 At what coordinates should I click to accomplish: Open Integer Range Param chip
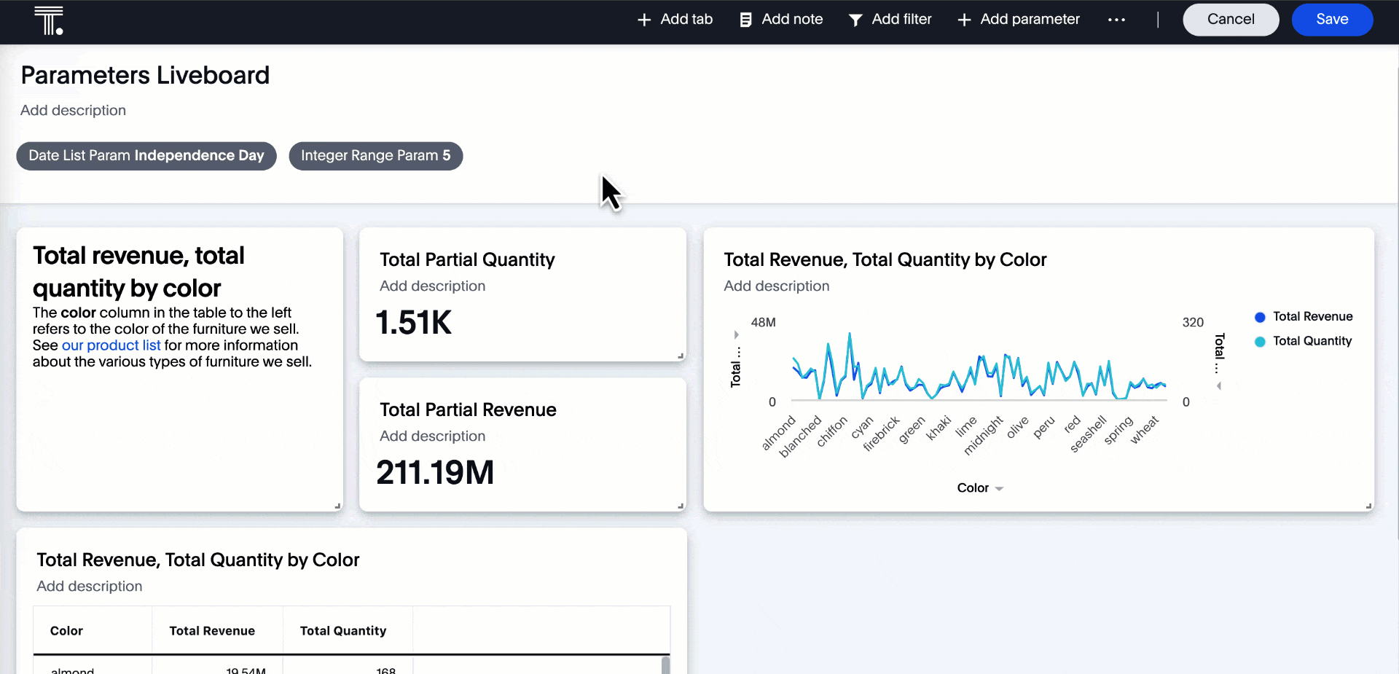point(375,156)
